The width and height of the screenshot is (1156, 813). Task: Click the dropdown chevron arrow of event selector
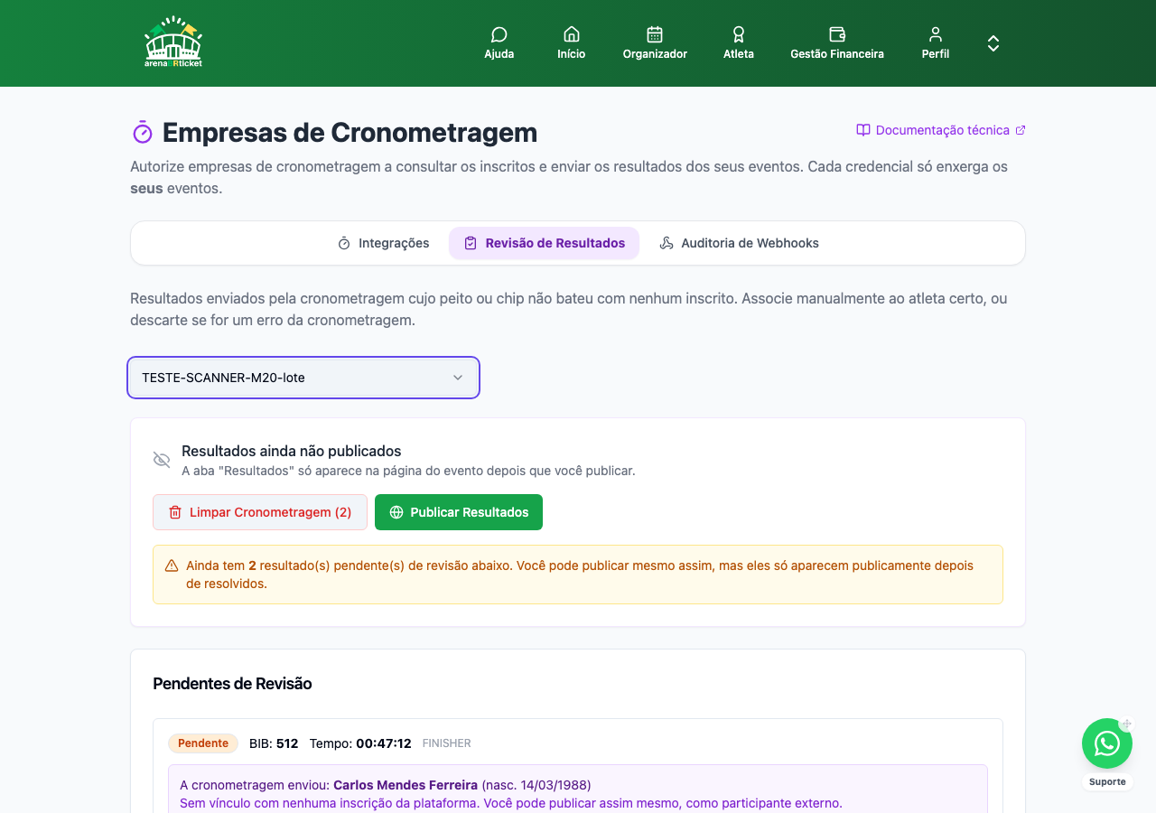[x=458, y=378]
